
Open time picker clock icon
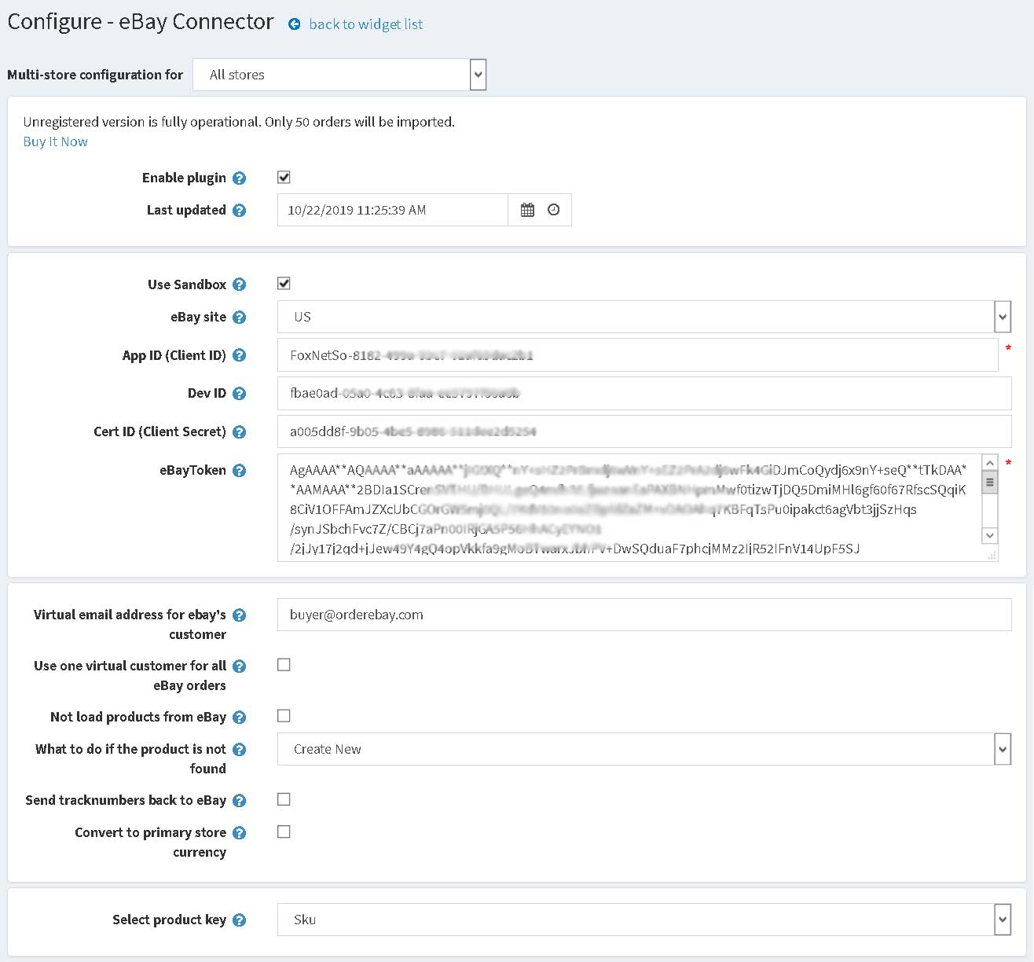coord(554,210)
